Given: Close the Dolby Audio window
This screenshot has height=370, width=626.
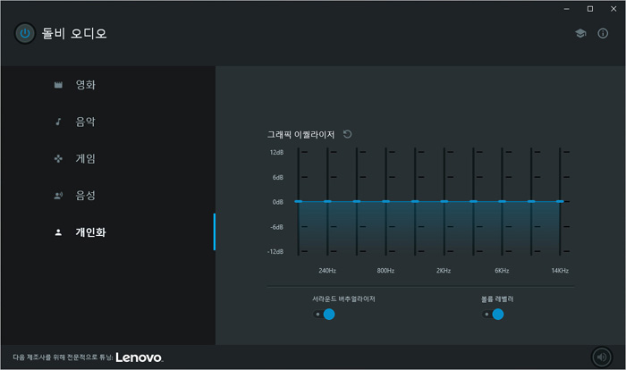Looking at the screenshot, I should 613,9.
